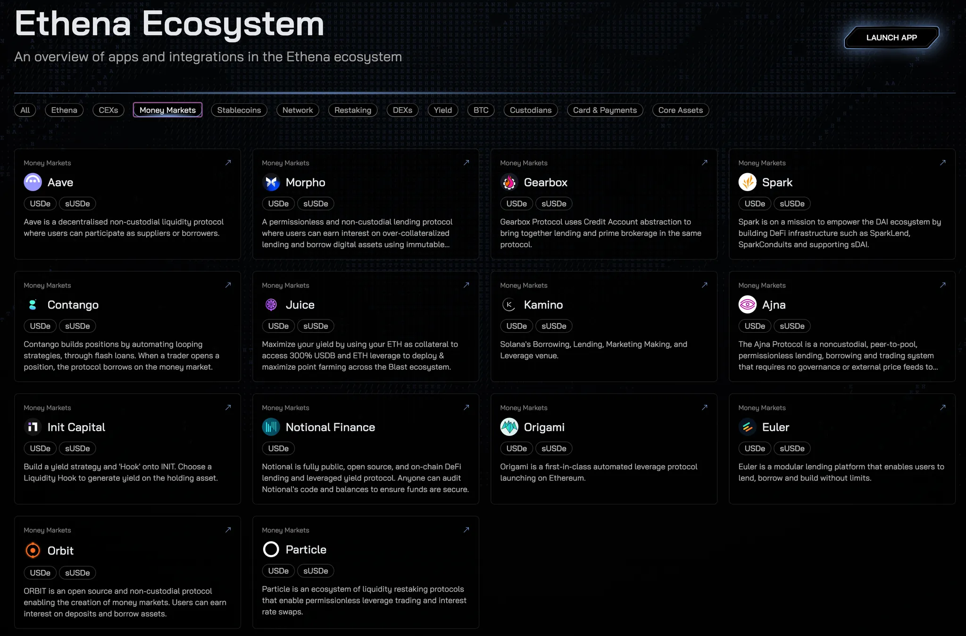Viewport: 966px width, 636px height.
Task: Click the Euler logo icon
Action: pos(747,427)
